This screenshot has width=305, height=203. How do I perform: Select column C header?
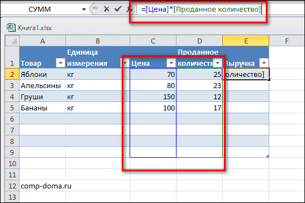153,41
